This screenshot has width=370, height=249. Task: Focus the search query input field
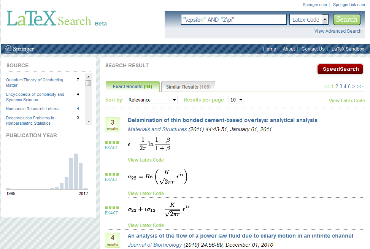tap(234, 19)
